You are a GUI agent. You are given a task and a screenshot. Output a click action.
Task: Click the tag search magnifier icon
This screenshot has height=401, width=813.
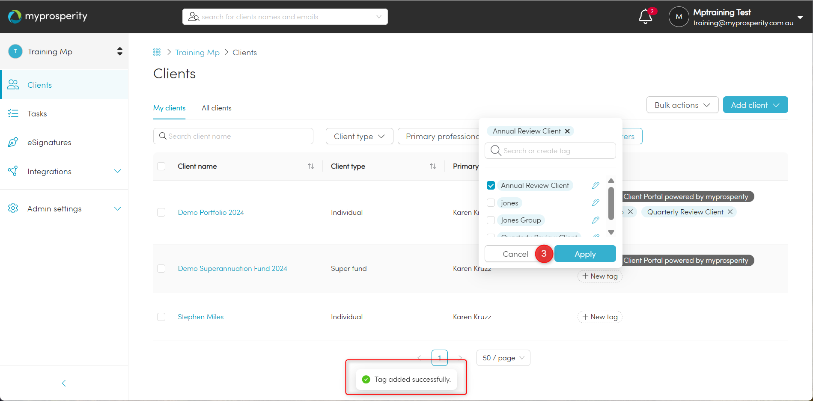pos(496,151)
